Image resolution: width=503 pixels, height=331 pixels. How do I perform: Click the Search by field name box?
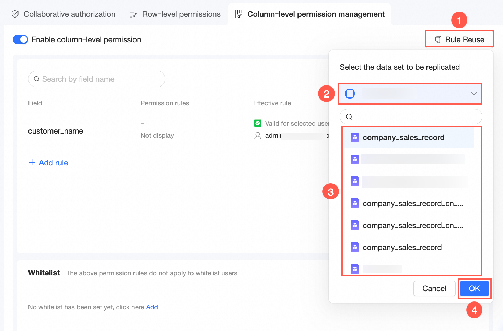coord(97,79)
